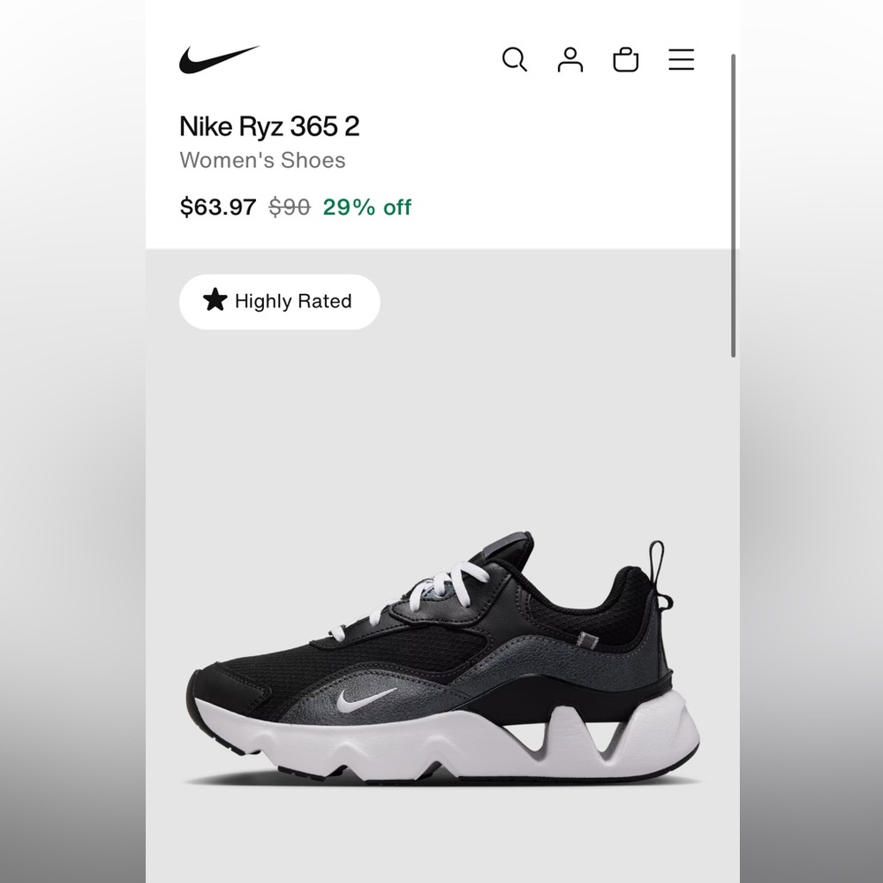Select the crossed-out $90 original price
This screenshot has width=883, height=883.
288,207
